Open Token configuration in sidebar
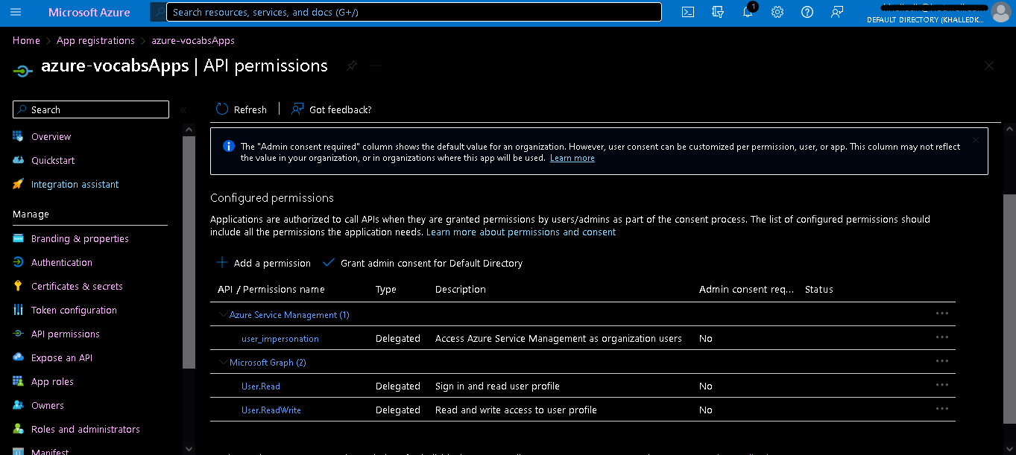1016x455 pixels. [74, 310]
